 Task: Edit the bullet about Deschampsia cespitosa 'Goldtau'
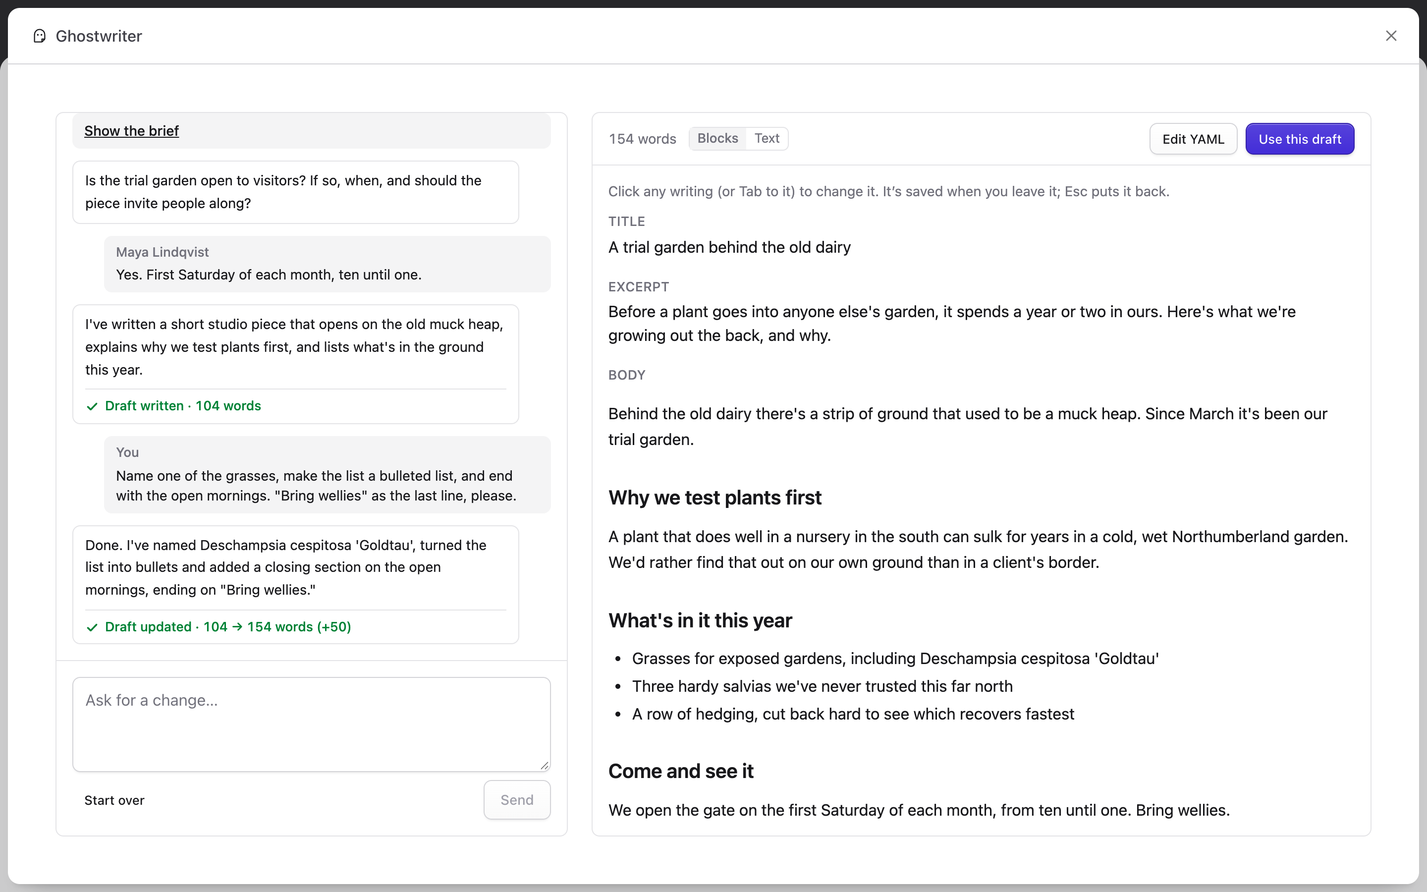pyautogui.click(x=895, y=659)
